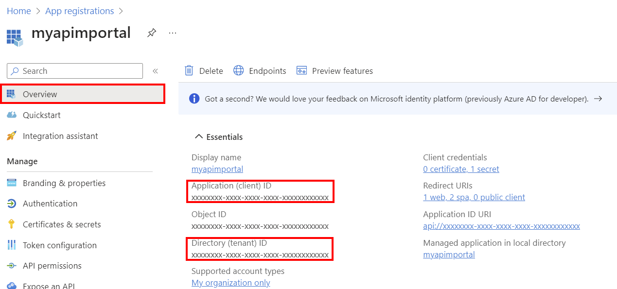Open Endpoints from the command bar

(259, 70)
